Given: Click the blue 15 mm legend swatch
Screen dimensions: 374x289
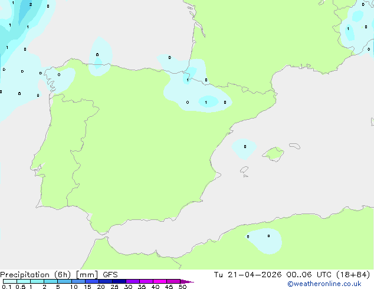Looking at the screenshot, I should (x=92, y=281).
